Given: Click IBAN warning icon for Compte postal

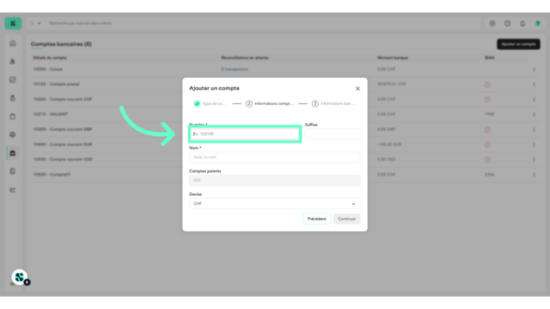Looking at the screenshot, I should 488,84.
